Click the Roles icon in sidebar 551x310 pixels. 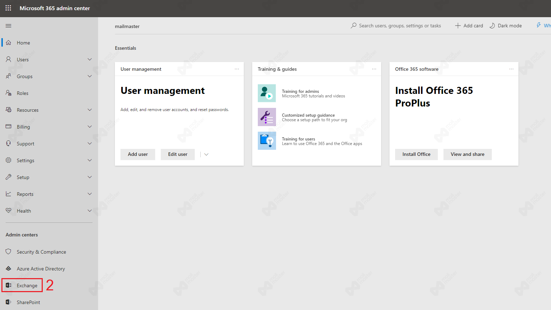pos(8,93)
